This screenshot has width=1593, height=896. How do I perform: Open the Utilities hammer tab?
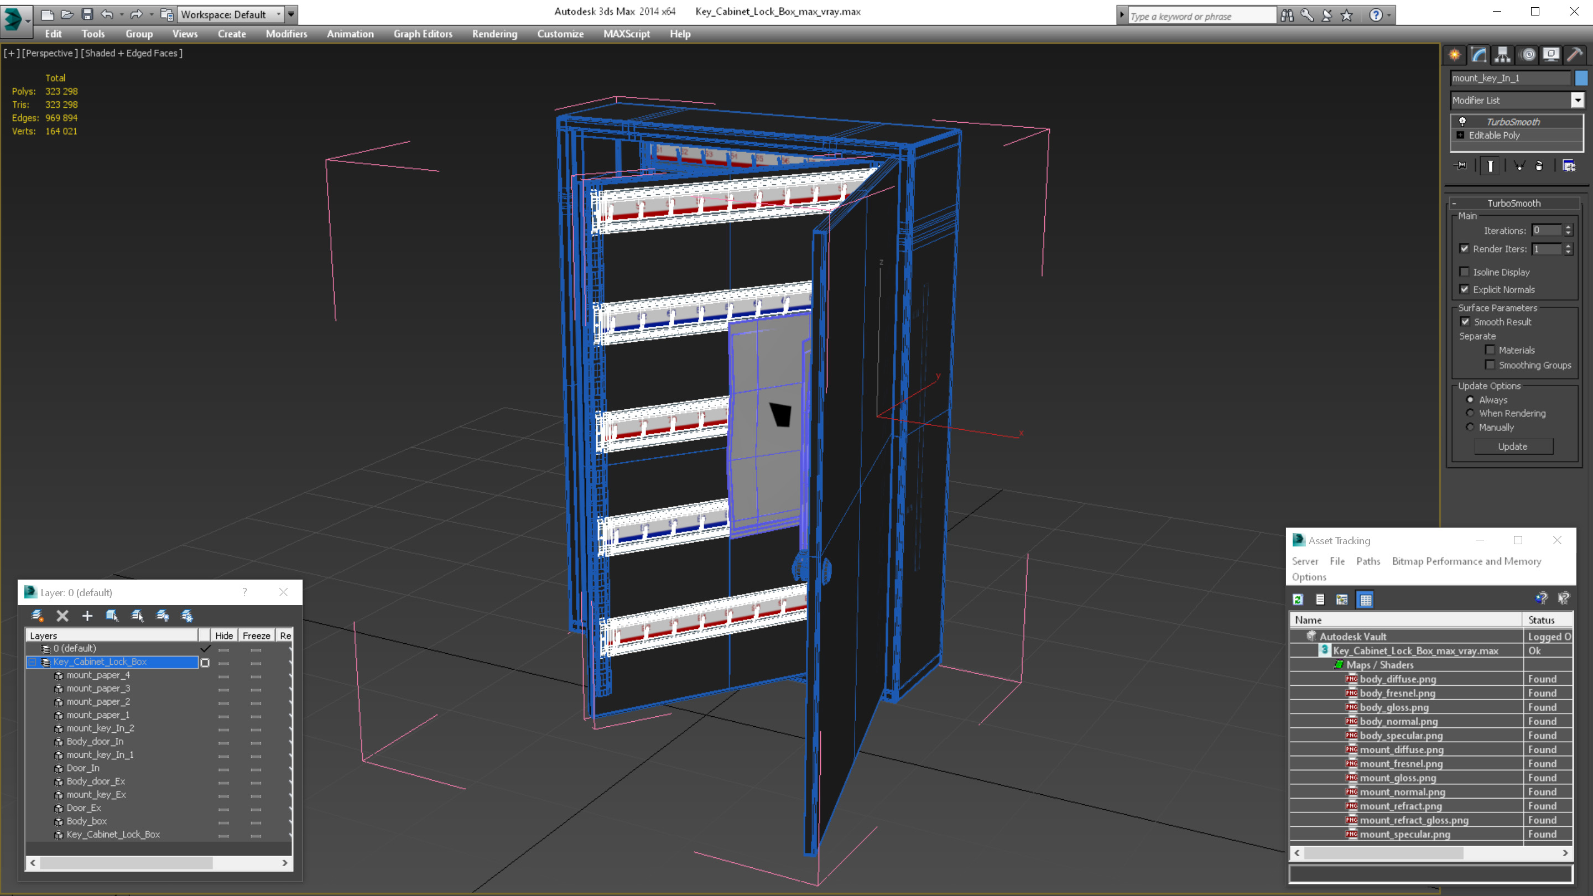click(x=1575, y=54)
